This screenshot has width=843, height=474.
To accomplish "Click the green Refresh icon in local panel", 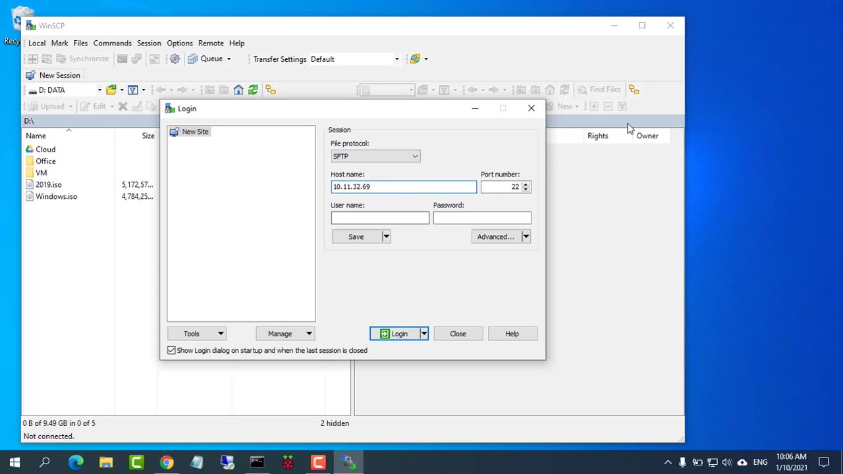I will pyautogui.click(x=253, y=90).
